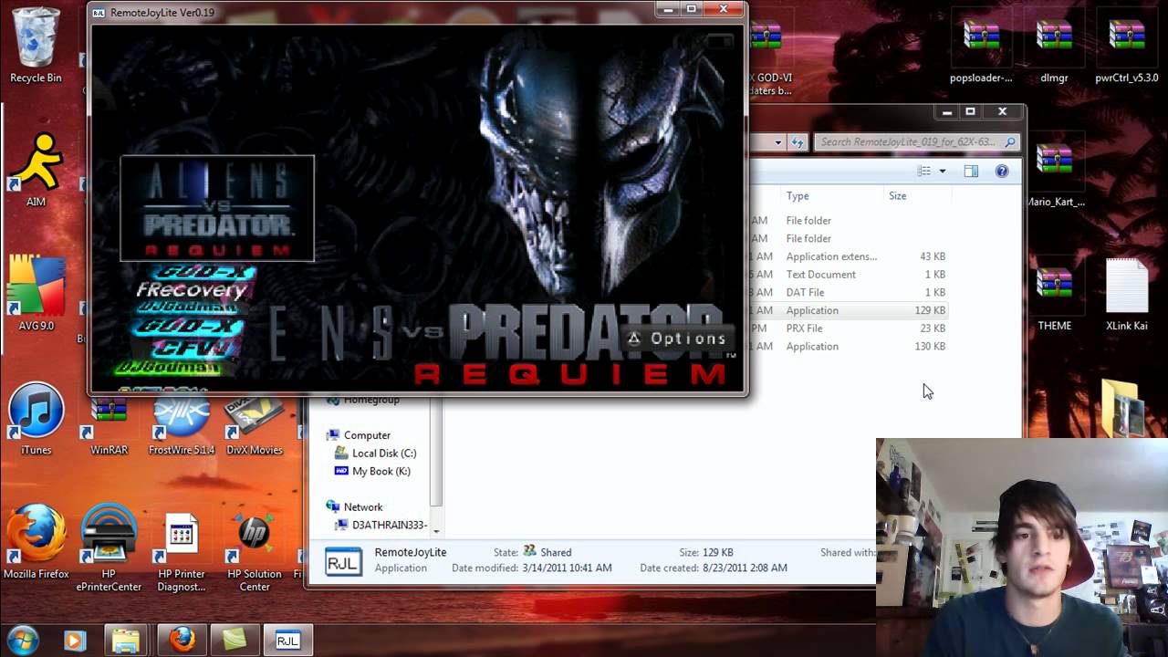The height and width of the screenshot is (657, 1168).
Task: Click the search magnifier in Explorer
Action: [1009, 141]
